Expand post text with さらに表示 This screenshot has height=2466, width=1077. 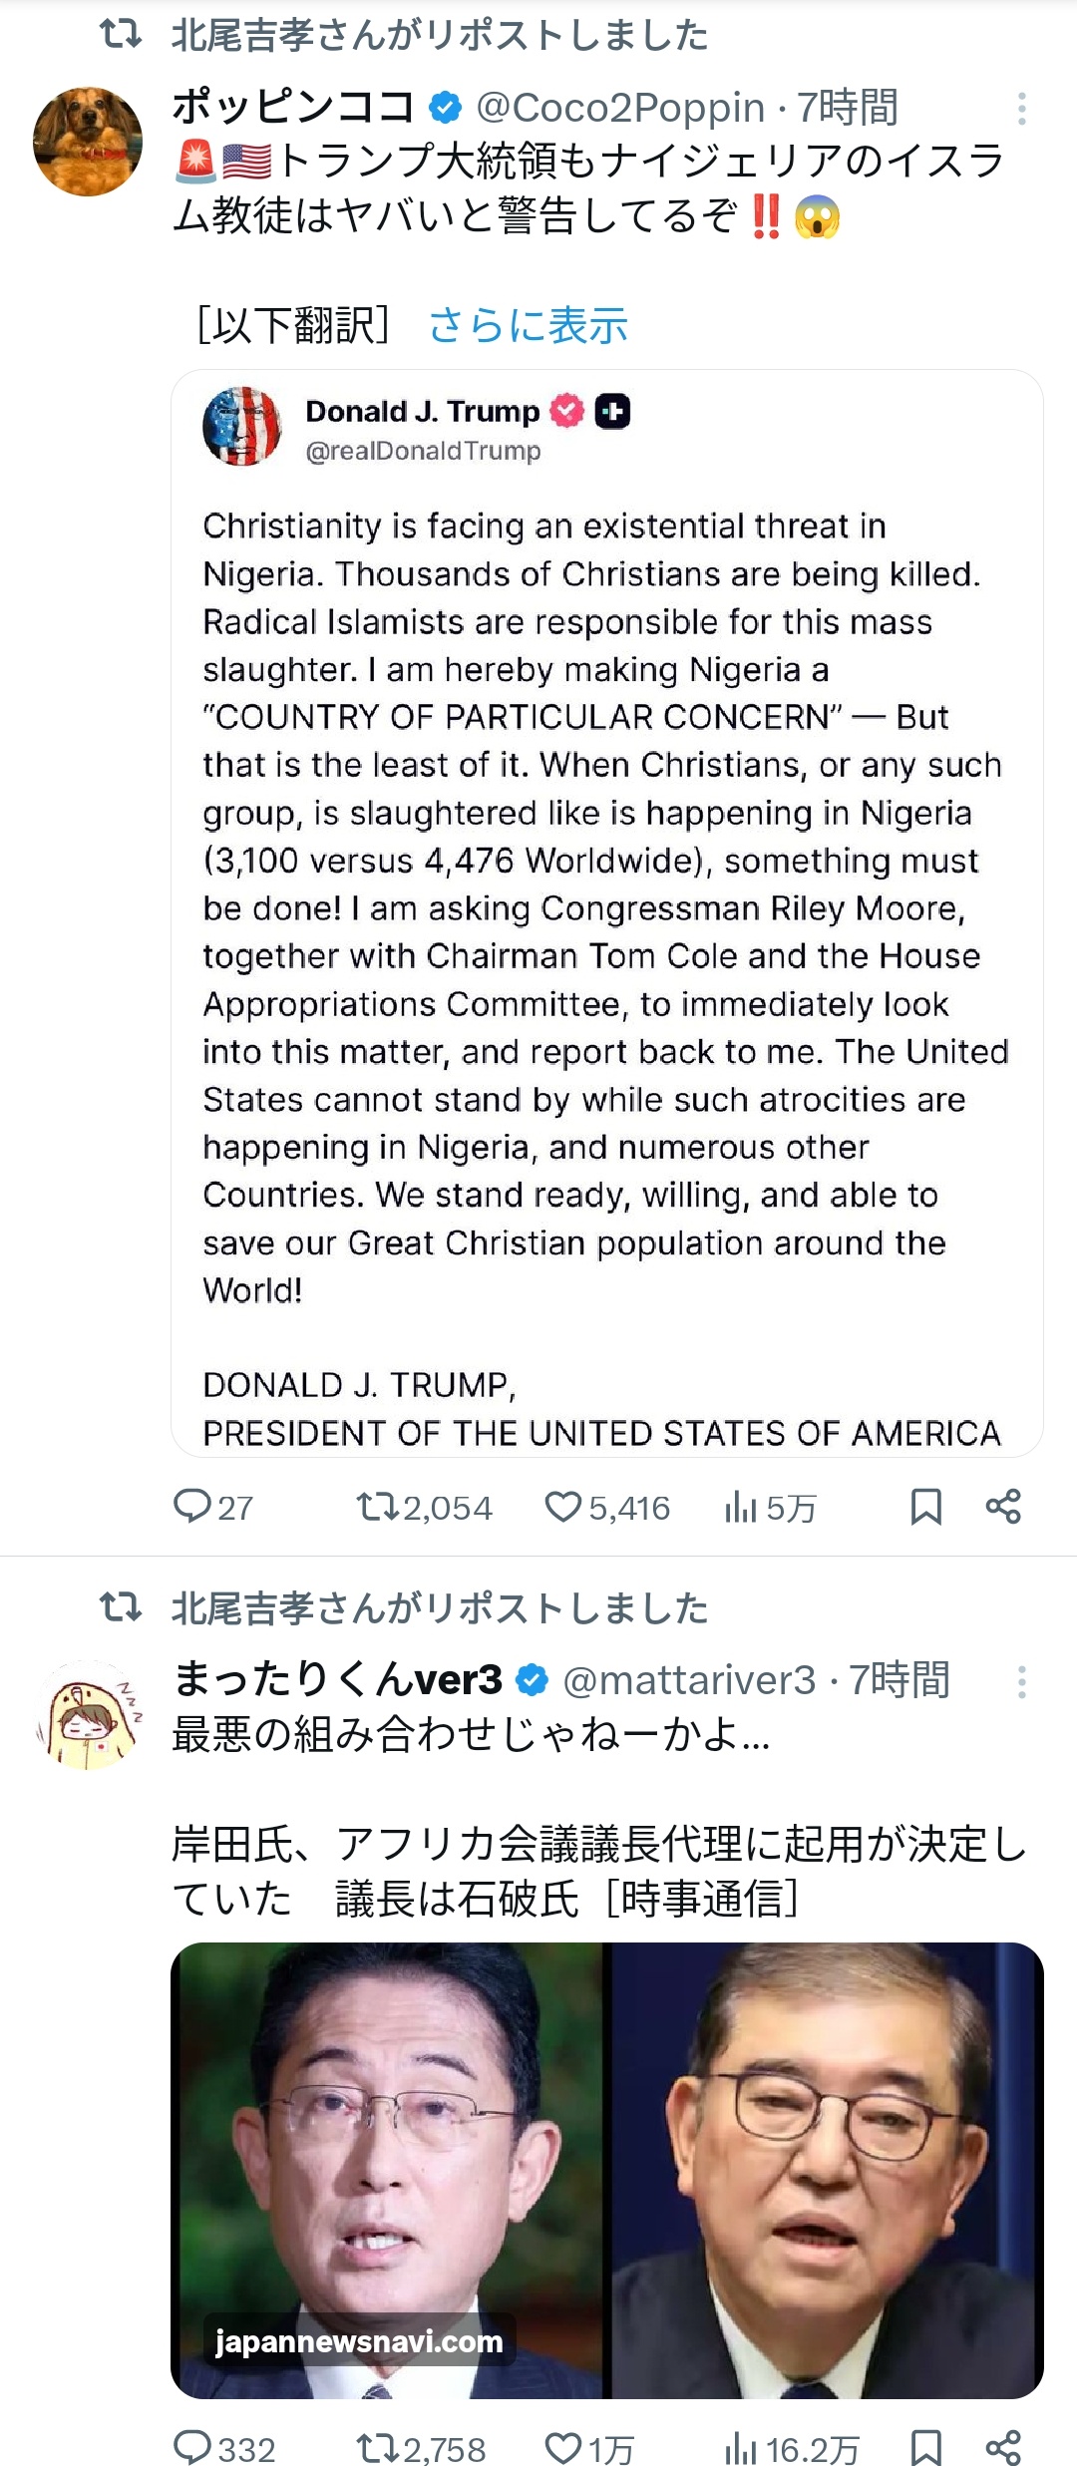[529, 325]
